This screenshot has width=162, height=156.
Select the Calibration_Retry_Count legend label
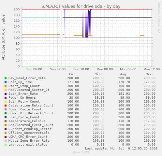click(31, 106)
